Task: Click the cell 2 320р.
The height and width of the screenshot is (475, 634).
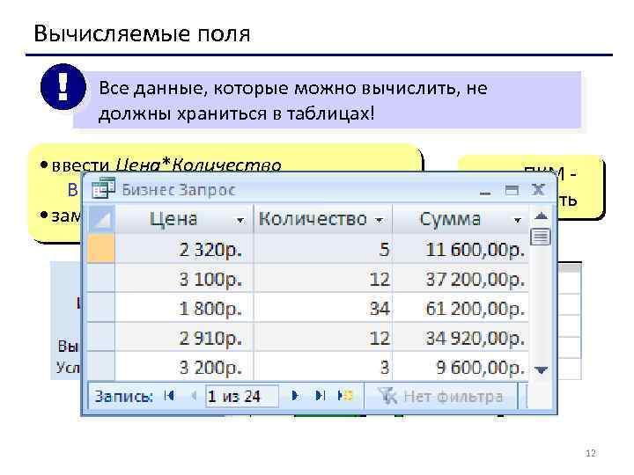Action: (x=184, y=249)
